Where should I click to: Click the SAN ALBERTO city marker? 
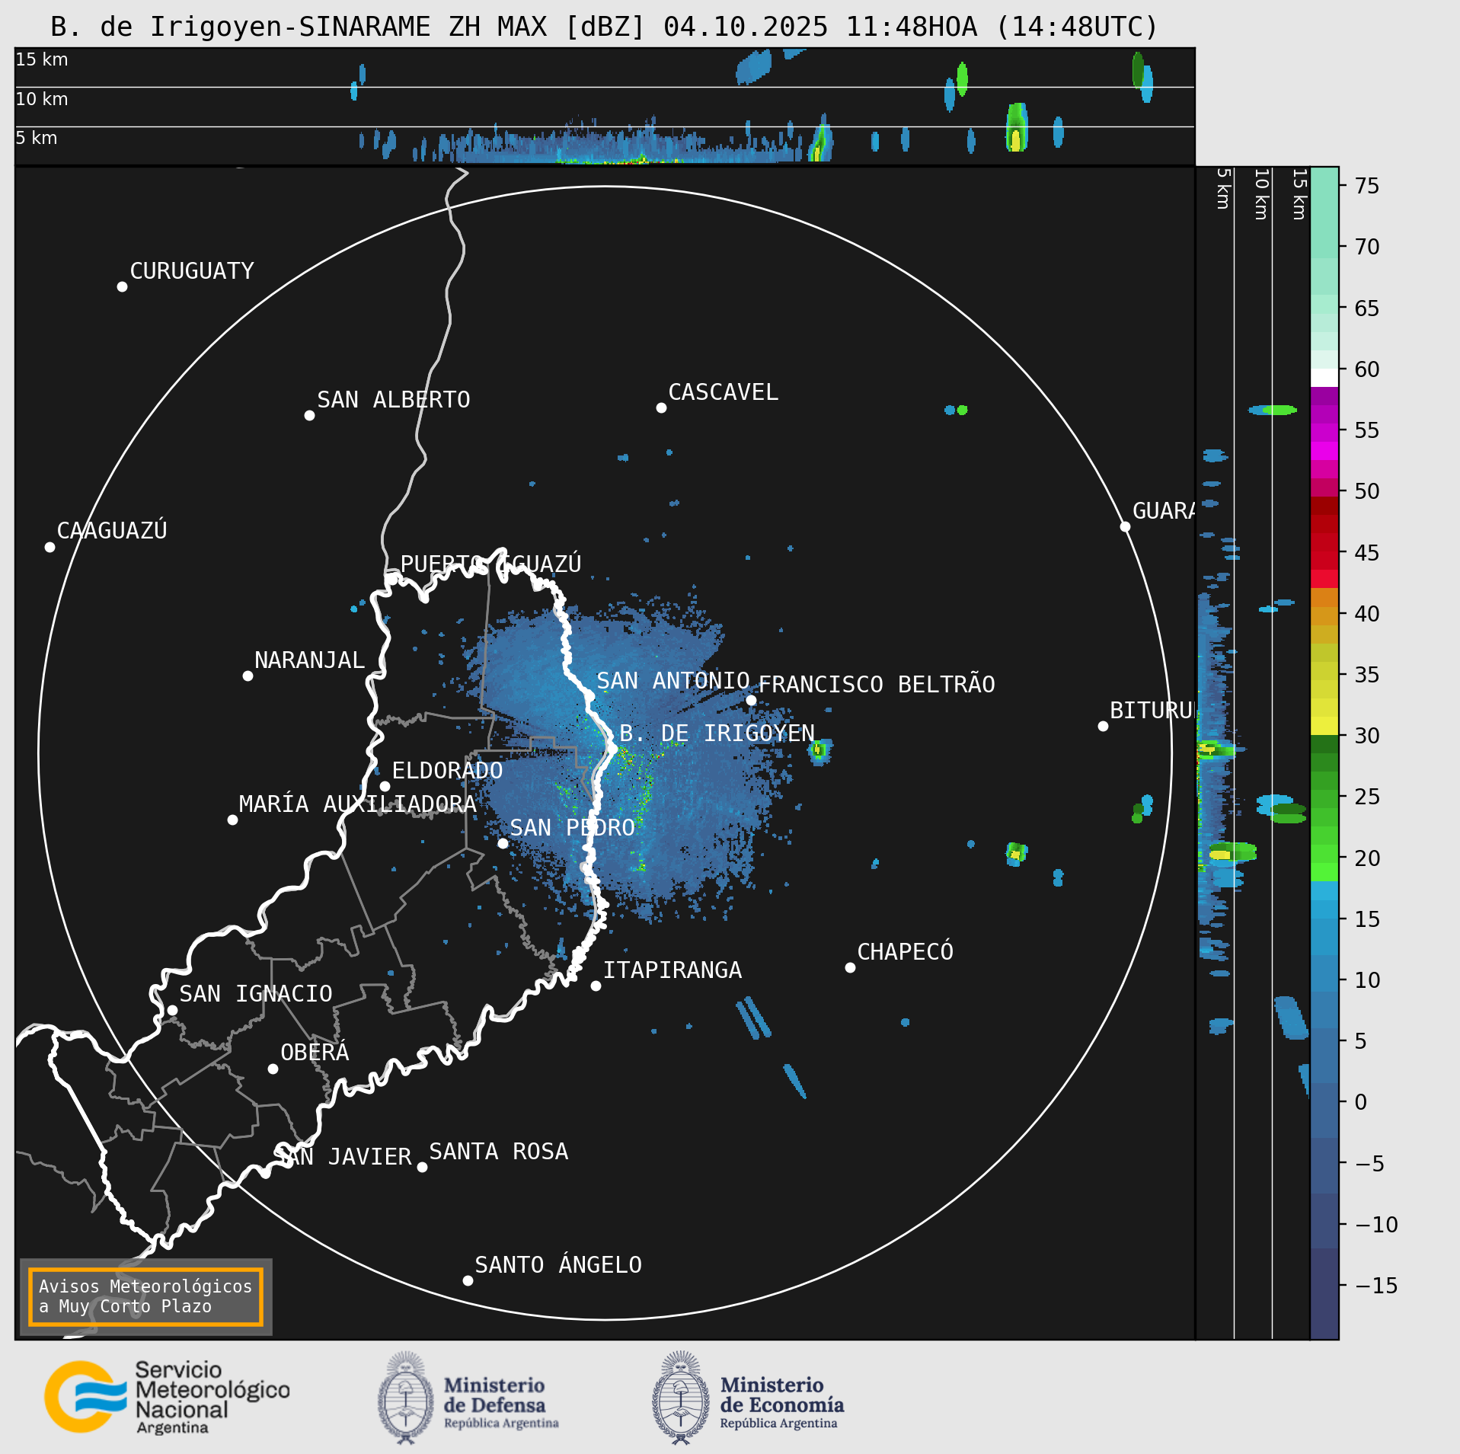[x=309, y=415]
